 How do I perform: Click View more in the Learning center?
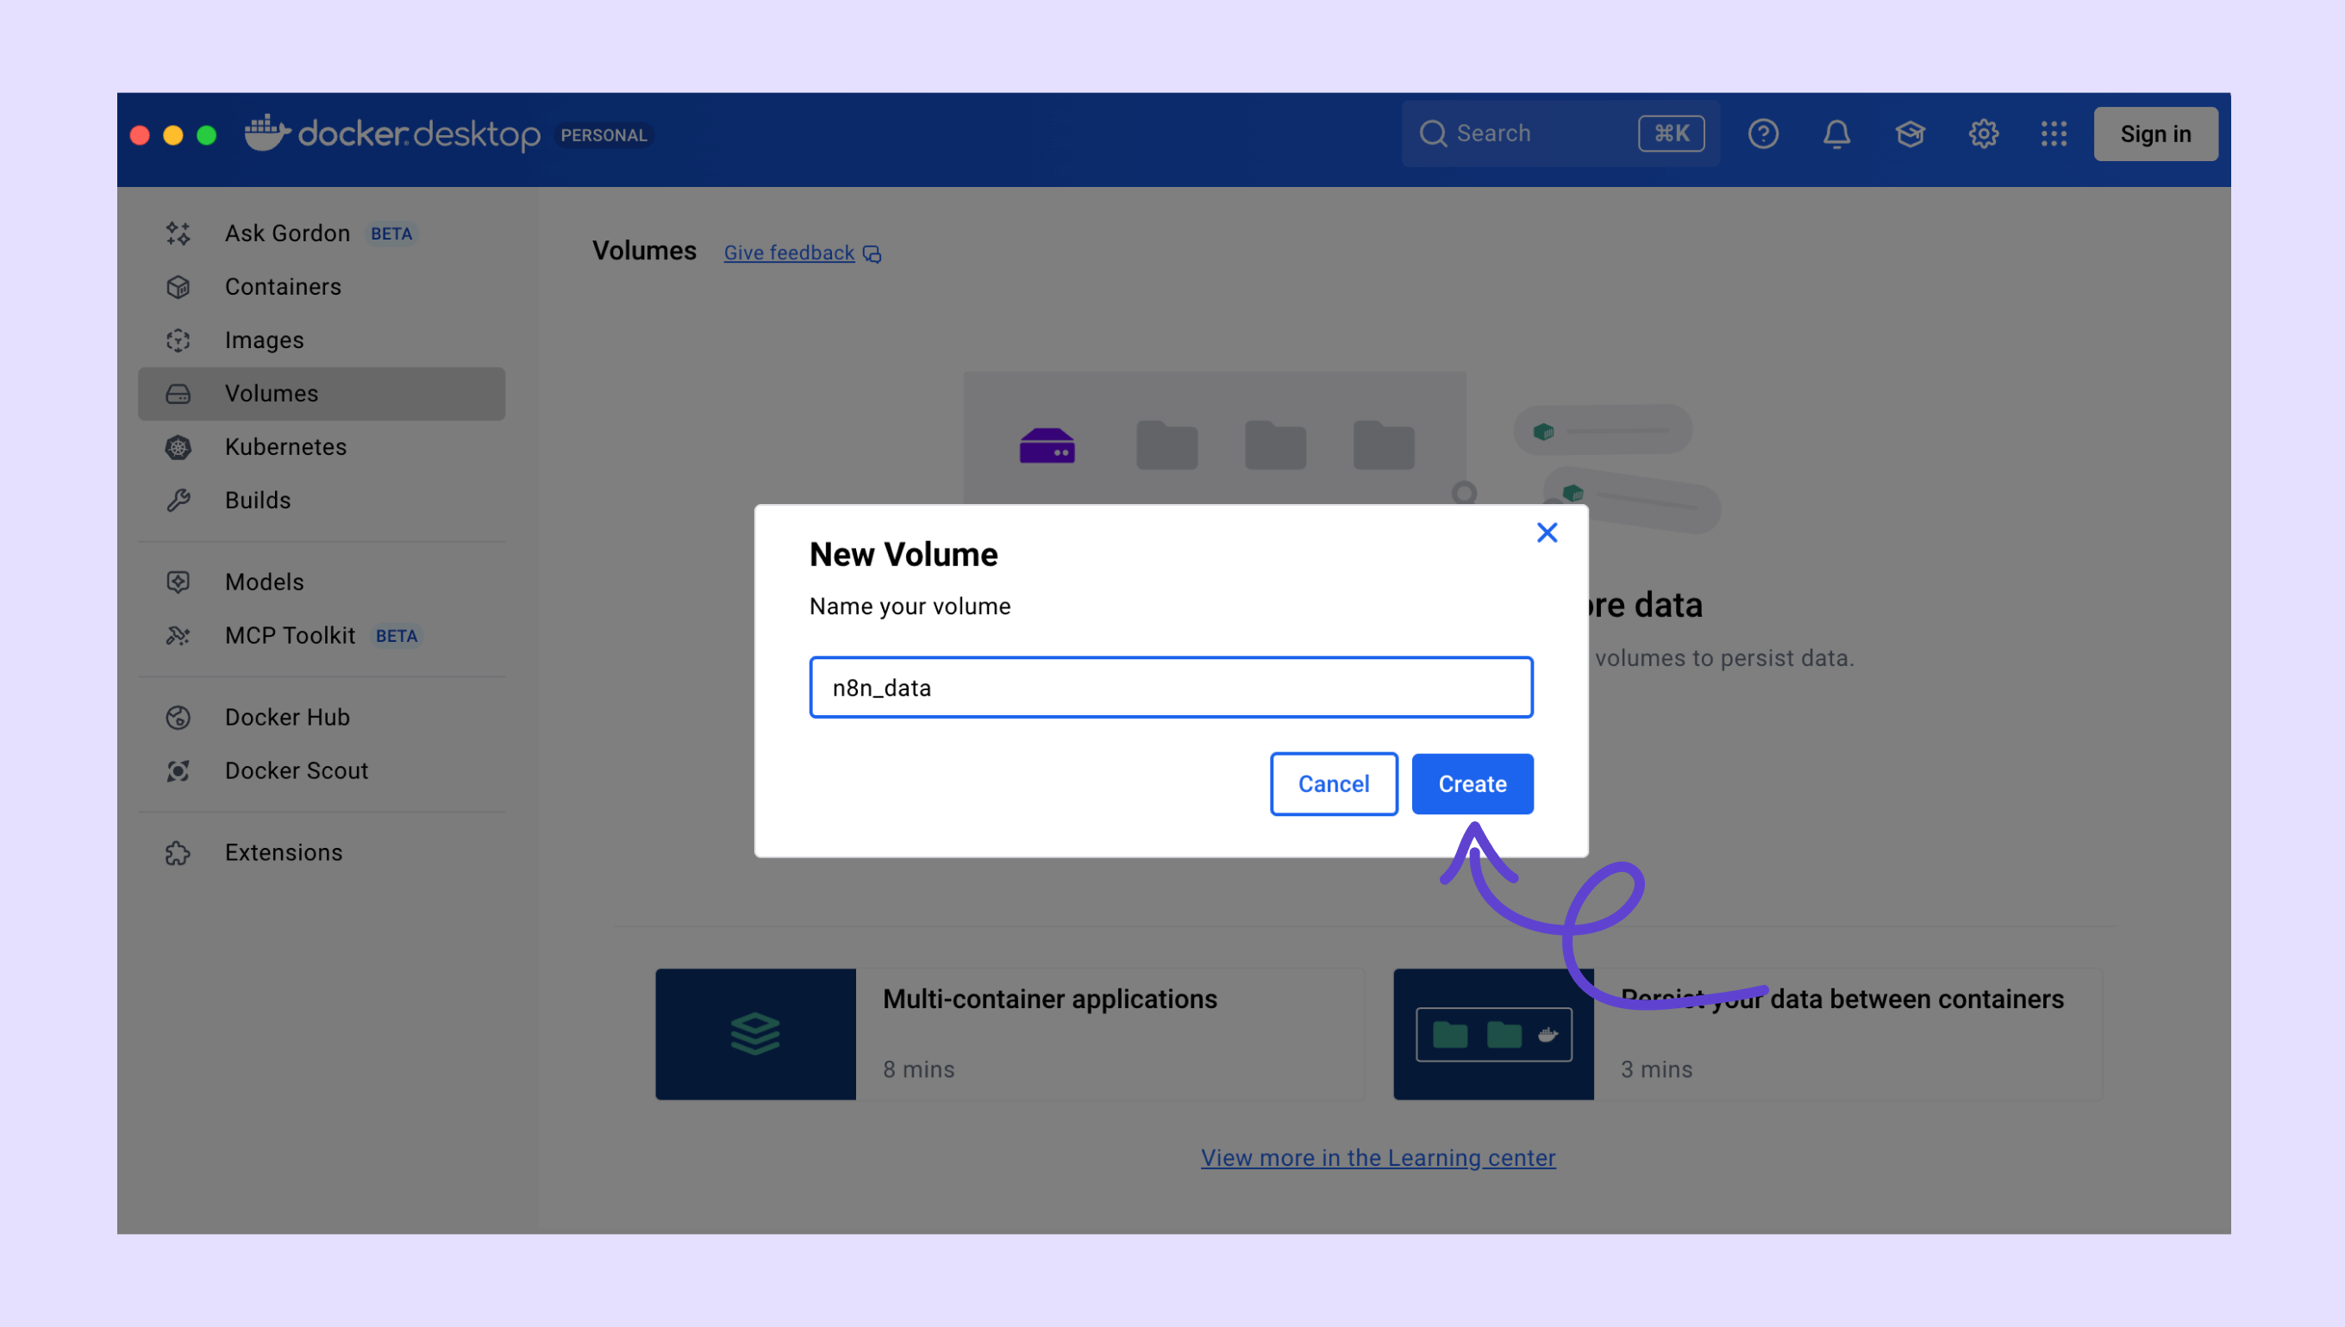1378,1157
